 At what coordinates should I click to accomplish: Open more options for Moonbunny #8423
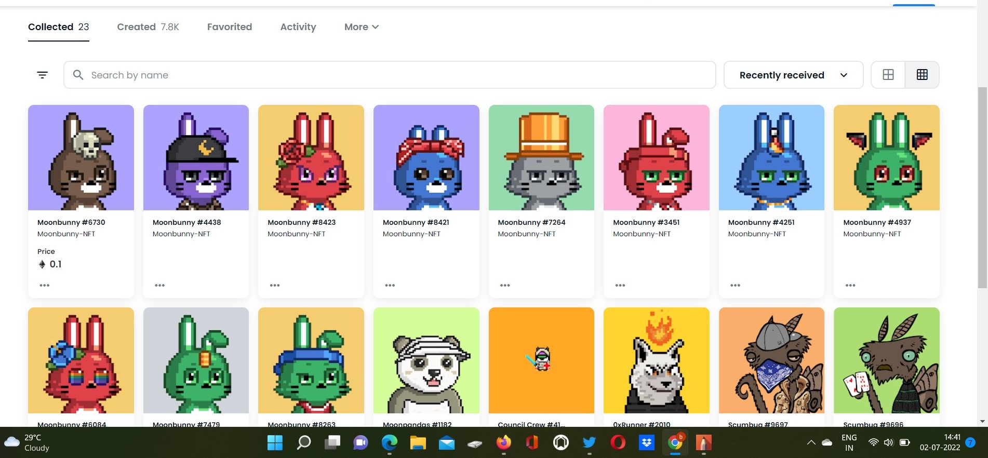[275, 285]
